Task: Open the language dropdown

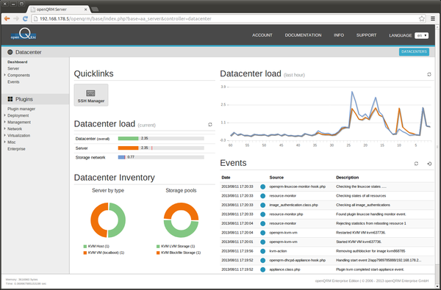Action: (421, 35)
